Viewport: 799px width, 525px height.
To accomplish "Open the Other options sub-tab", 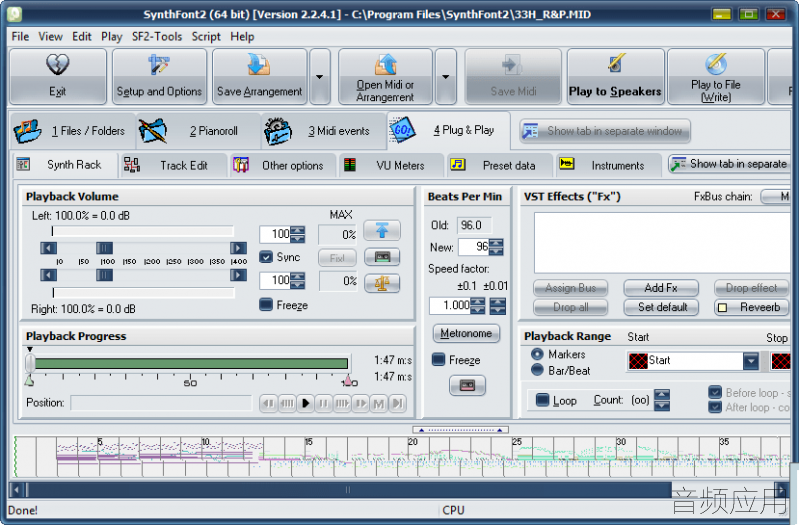I will coord(283,165).
